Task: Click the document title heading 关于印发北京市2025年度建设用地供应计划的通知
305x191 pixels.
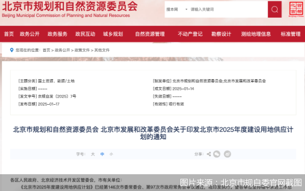Action: [x=153, y=133]
